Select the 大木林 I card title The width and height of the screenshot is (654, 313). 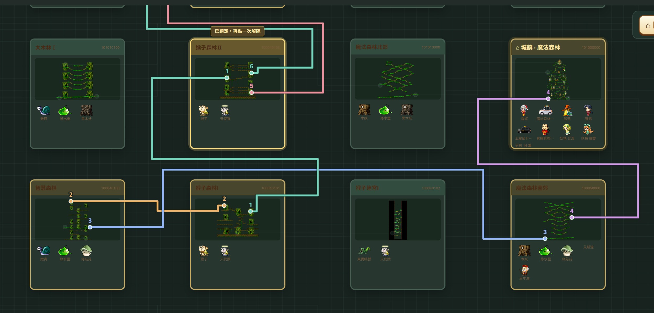pyautogui.click(x=45, y=48)
